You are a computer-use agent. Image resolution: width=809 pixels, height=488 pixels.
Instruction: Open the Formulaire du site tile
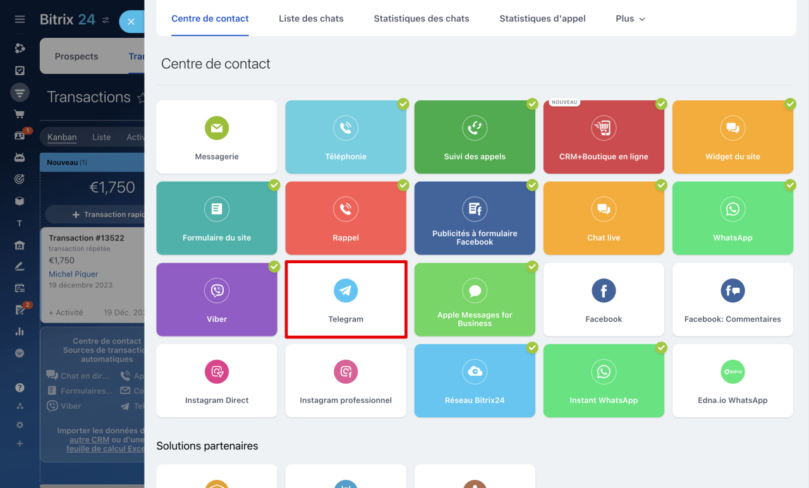pos(217,218)
